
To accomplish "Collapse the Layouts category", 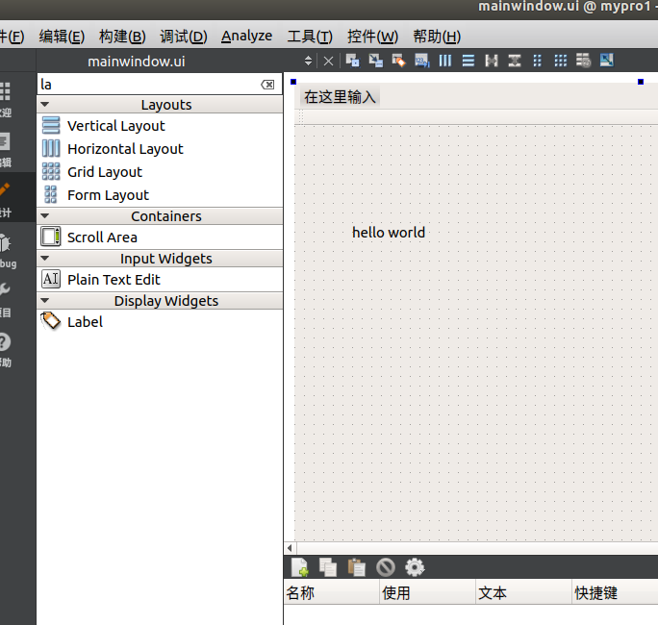I will click(x=45, y=104).
